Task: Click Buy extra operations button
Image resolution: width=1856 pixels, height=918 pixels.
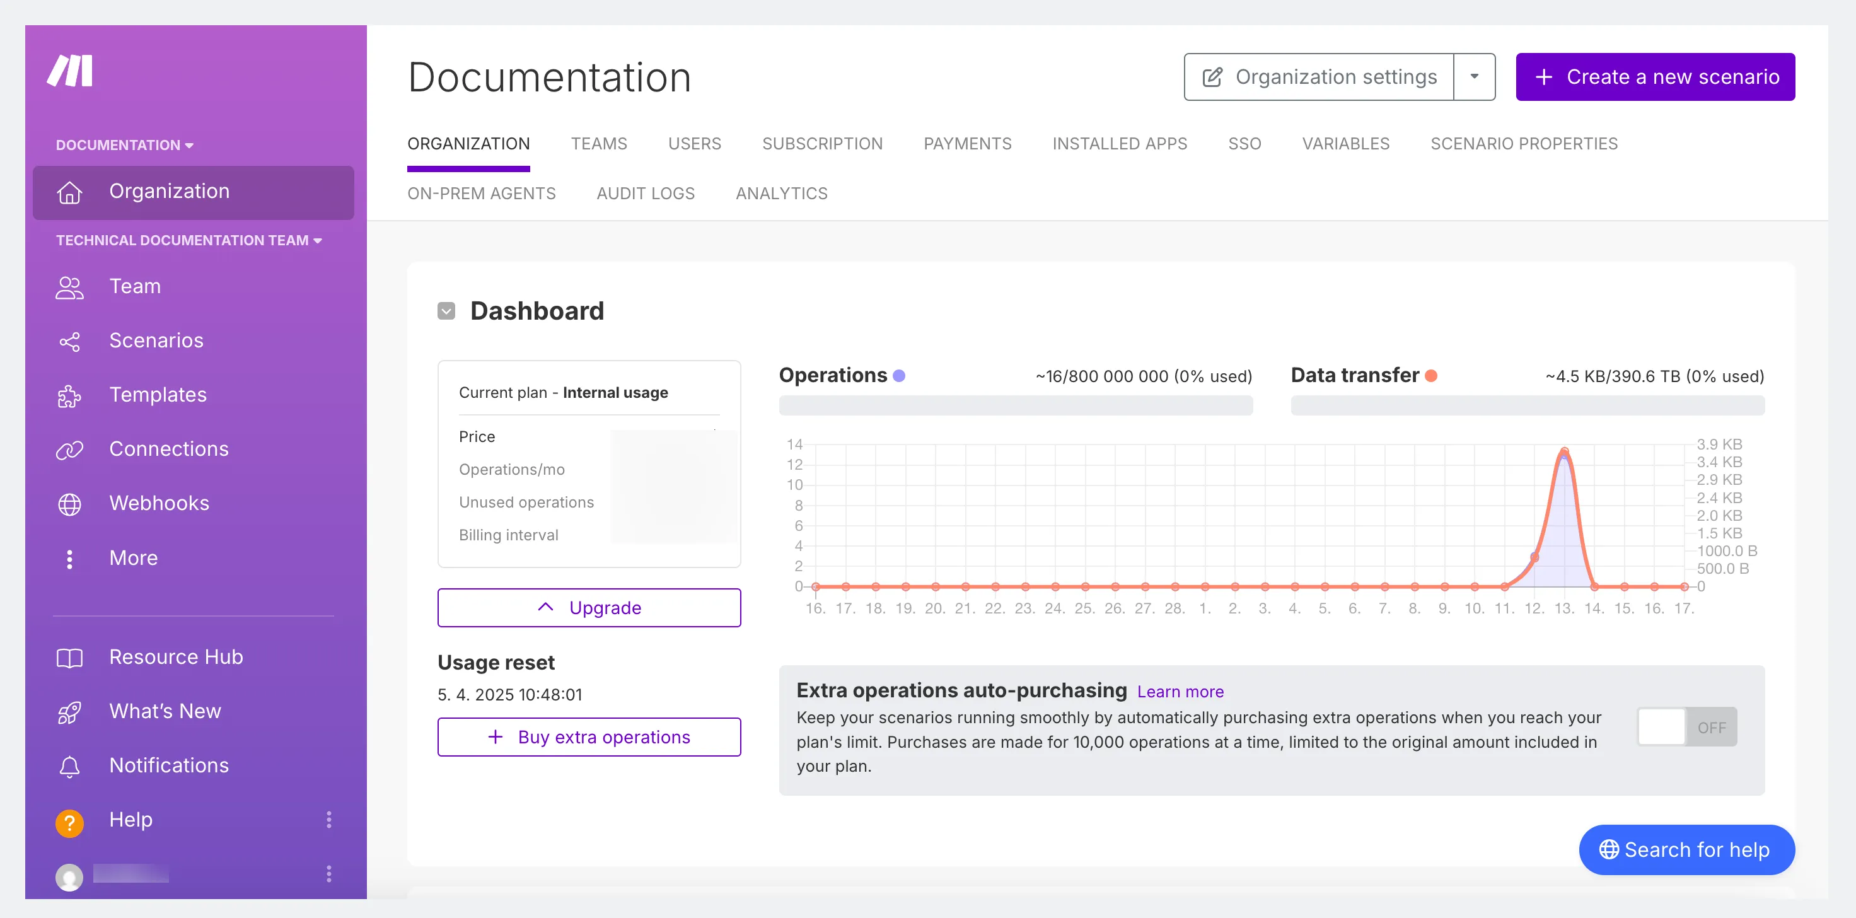Action: coord(589,736)
